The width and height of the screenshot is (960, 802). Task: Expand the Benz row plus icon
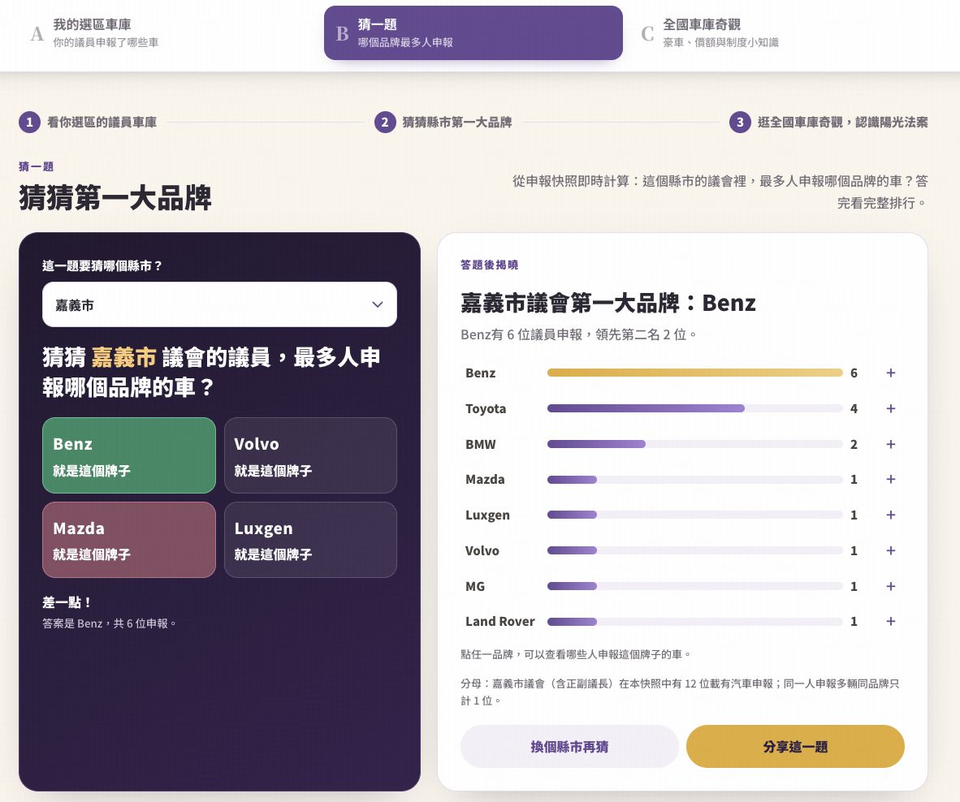coord(891,373)
